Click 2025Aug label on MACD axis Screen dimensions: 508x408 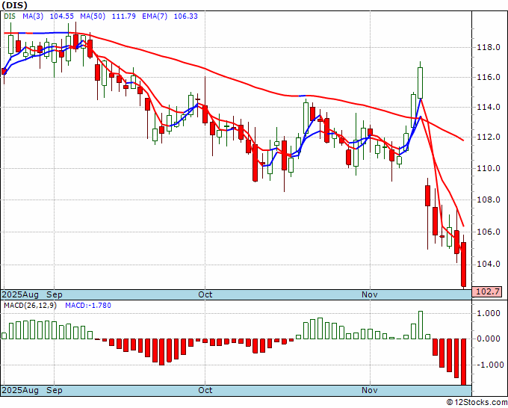20,390
